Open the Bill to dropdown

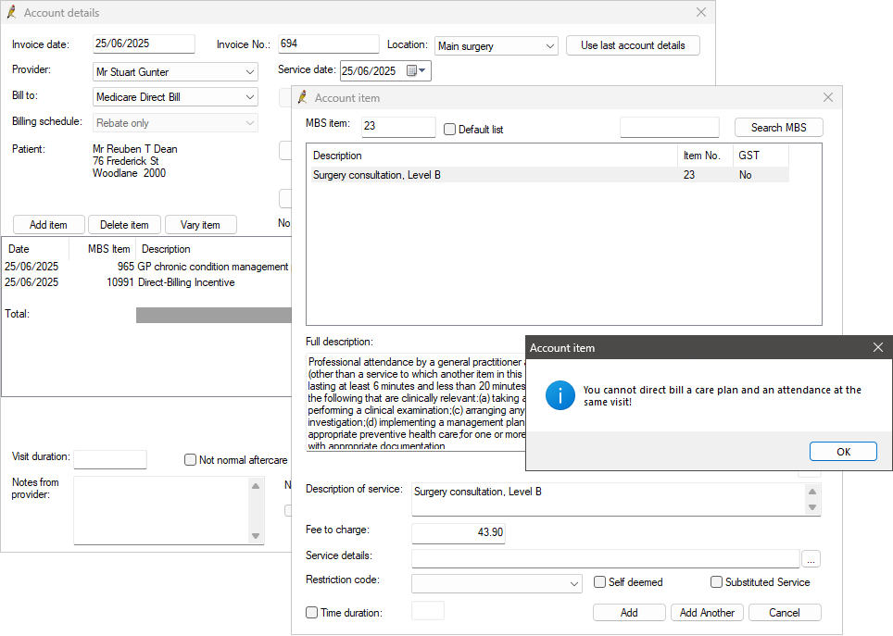click(250, 97)
